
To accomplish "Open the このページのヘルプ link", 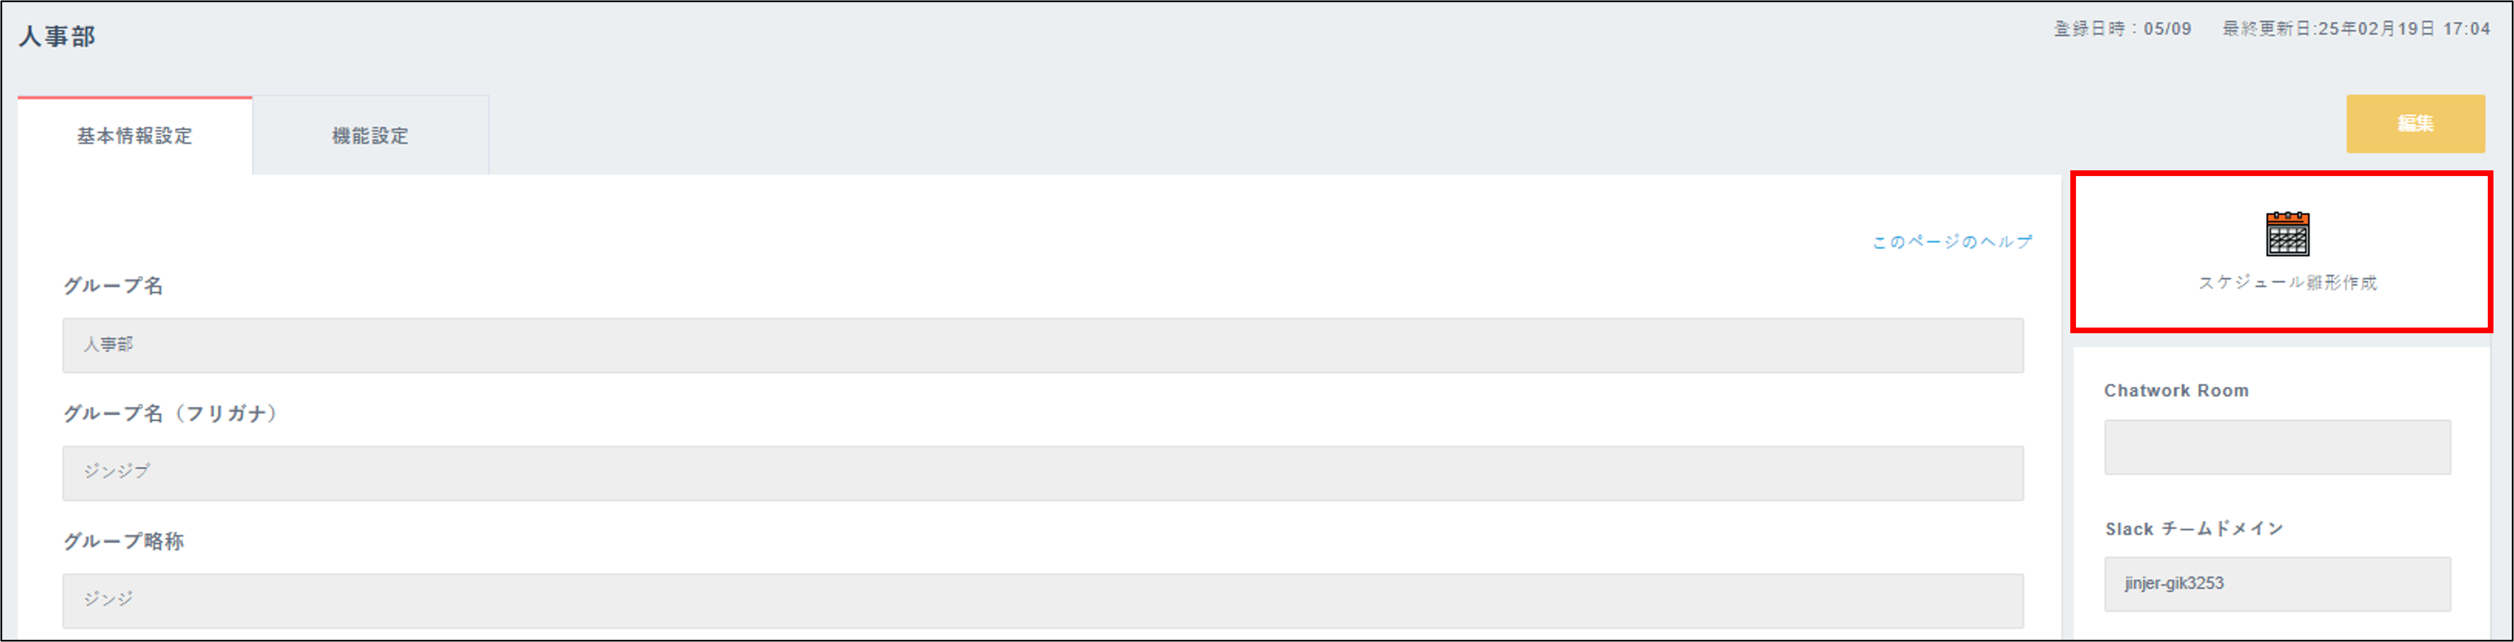I will tap(1951, 242).
